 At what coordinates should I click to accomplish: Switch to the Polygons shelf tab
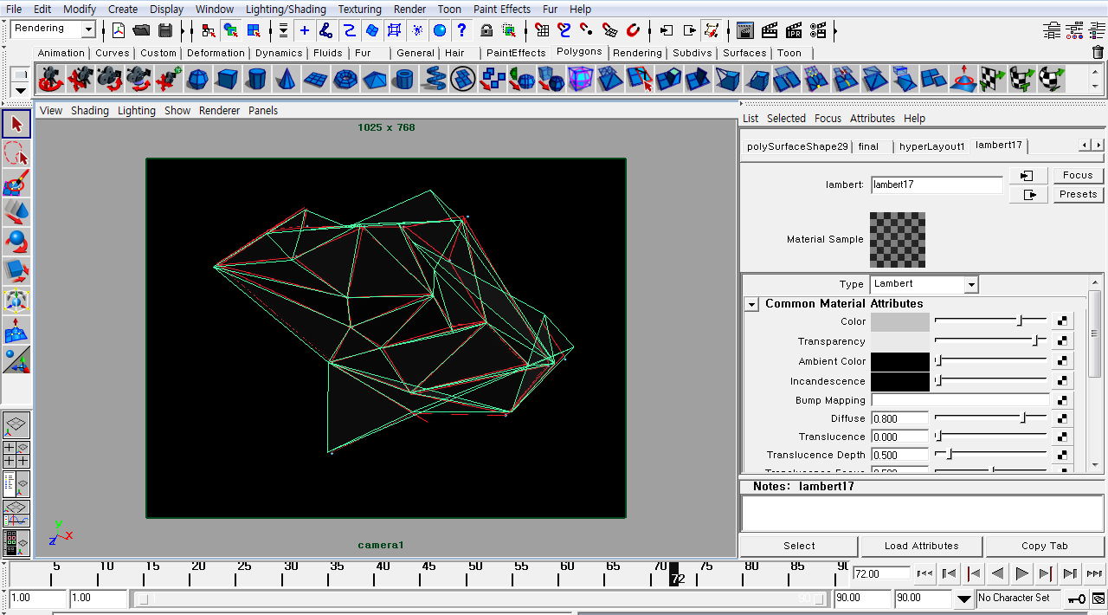click(x=579, y=52)
